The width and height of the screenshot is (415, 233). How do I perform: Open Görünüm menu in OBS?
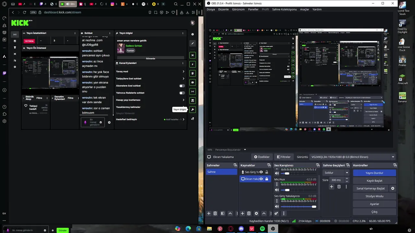click(x=238, y=9)
